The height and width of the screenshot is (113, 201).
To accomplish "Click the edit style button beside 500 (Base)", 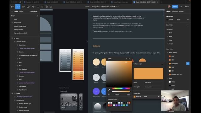I will (x=188, y=63).
